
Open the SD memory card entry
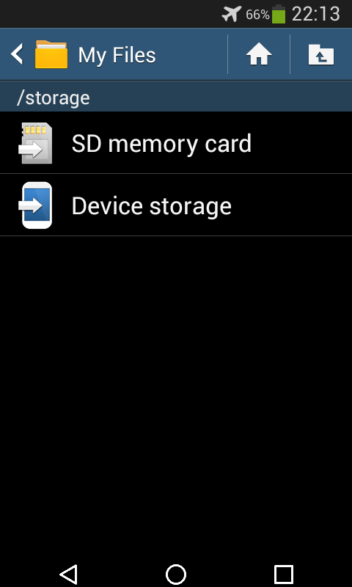(176, 142)
